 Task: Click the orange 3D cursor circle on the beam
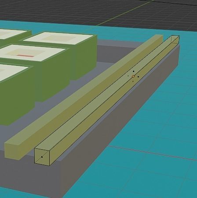click(133, 76)
